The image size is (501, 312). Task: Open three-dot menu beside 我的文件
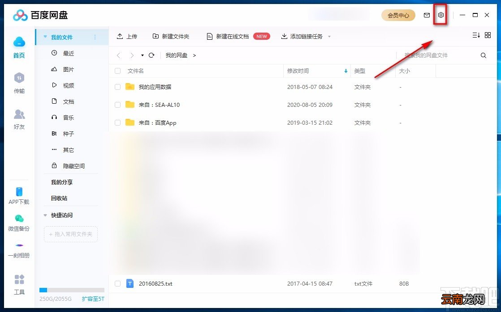click(95, 37)
